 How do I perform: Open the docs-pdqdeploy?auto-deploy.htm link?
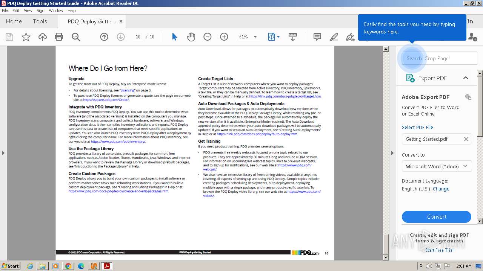[257, 134]
